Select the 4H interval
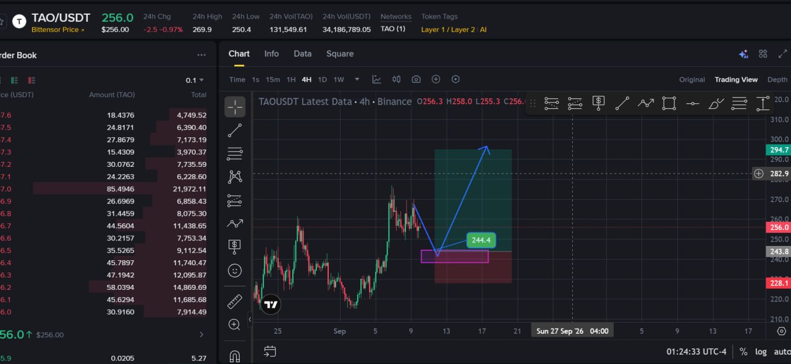This screenshot has width=791, height=364. coord(307,79)
